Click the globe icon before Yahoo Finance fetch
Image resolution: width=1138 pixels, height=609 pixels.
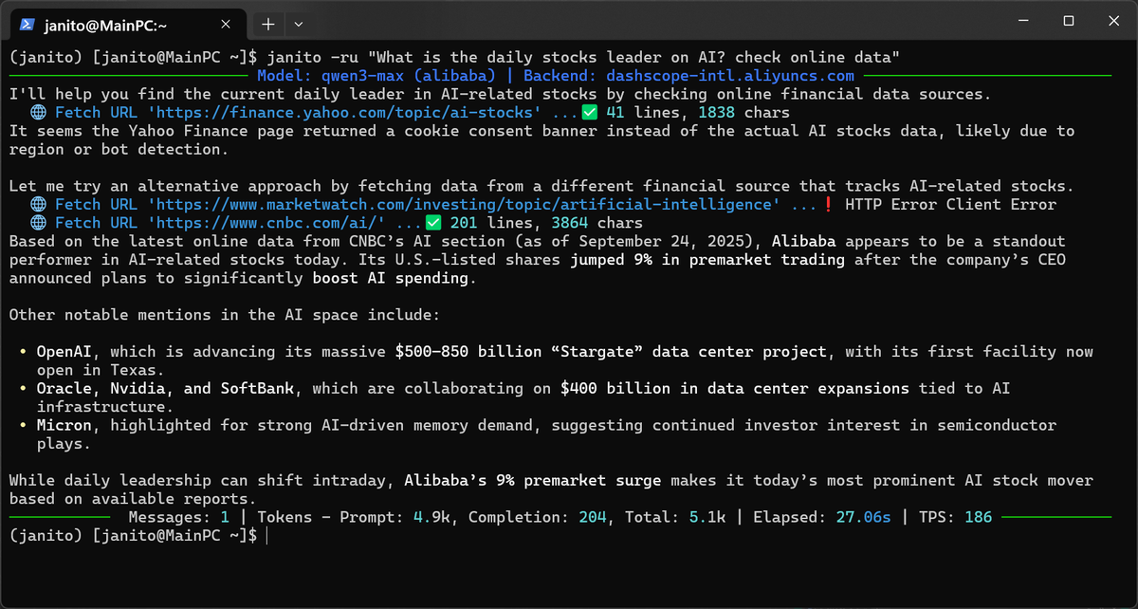coord(38,113)
